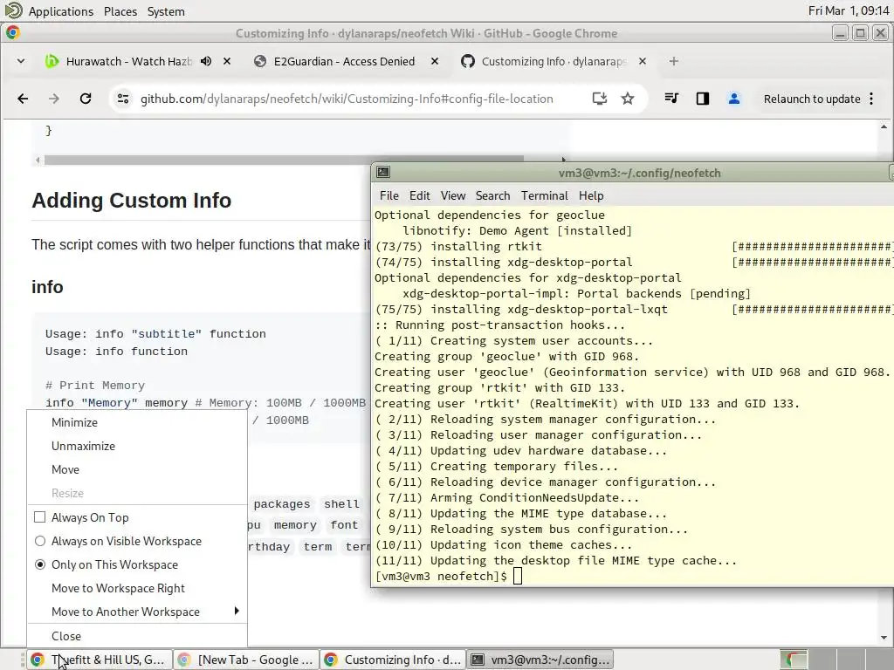Open the System menu in top panel
This screenshot has width=894, height=670.
[x=166, y=11]
